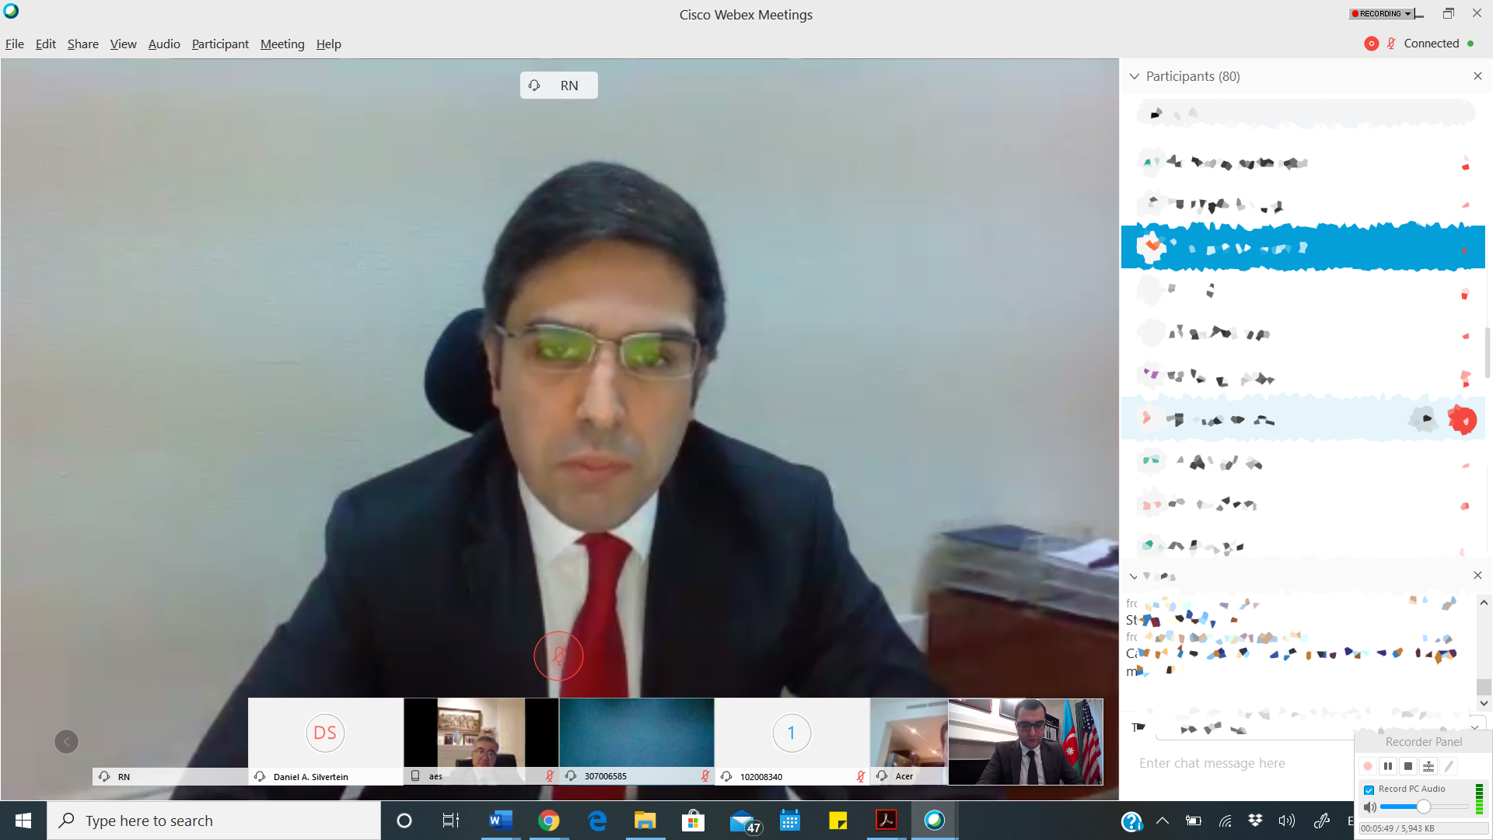Open the View menu
Screen dimensions: 1493x840
123,44
